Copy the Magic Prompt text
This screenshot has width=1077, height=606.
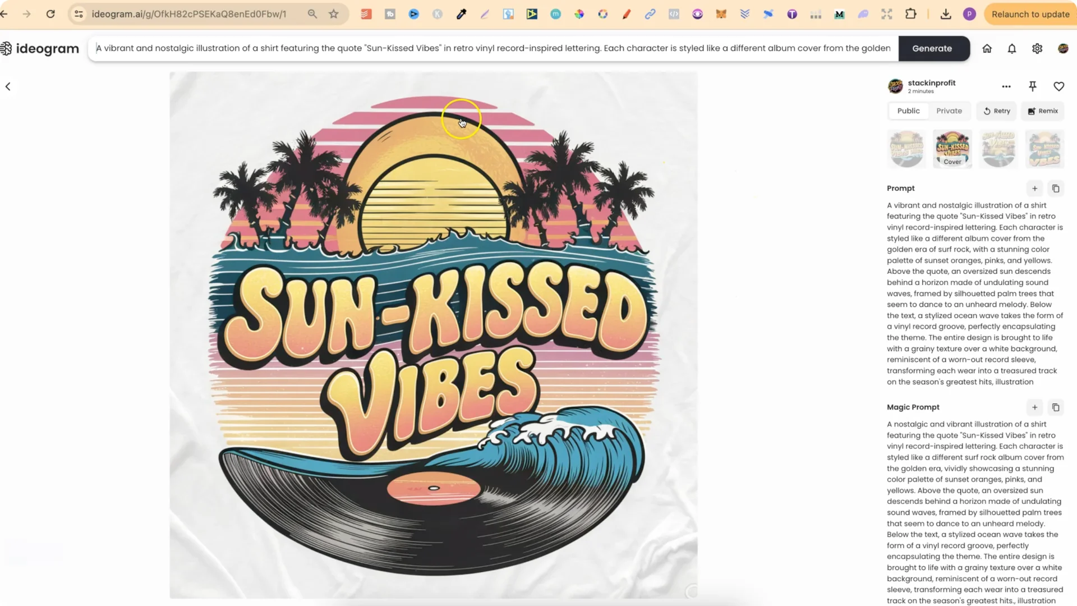[1056, 407]
